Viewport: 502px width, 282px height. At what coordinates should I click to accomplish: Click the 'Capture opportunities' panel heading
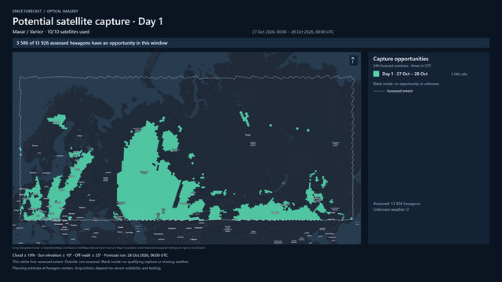coord(401,59)
